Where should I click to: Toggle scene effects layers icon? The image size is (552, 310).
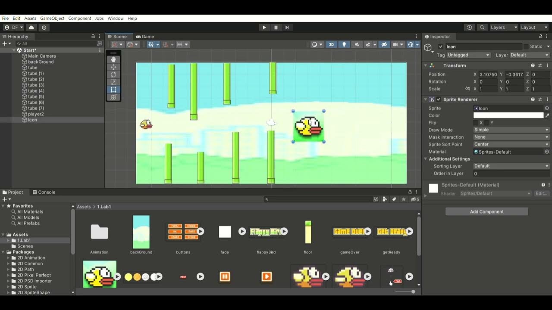click(369, 44)
